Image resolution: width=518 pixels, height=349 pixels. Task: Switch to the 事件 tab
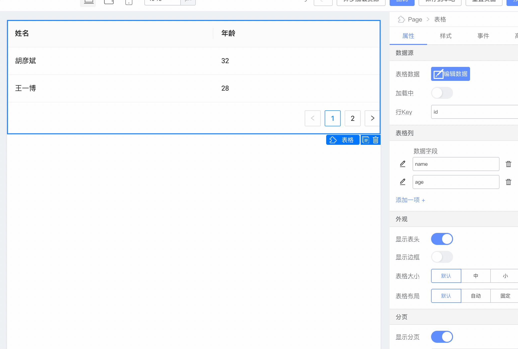[x=483, y=36]
